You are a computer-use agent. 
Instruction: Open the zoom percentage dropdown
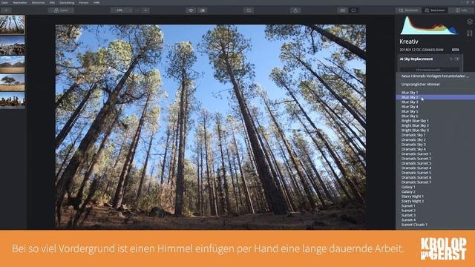point(121,10)
